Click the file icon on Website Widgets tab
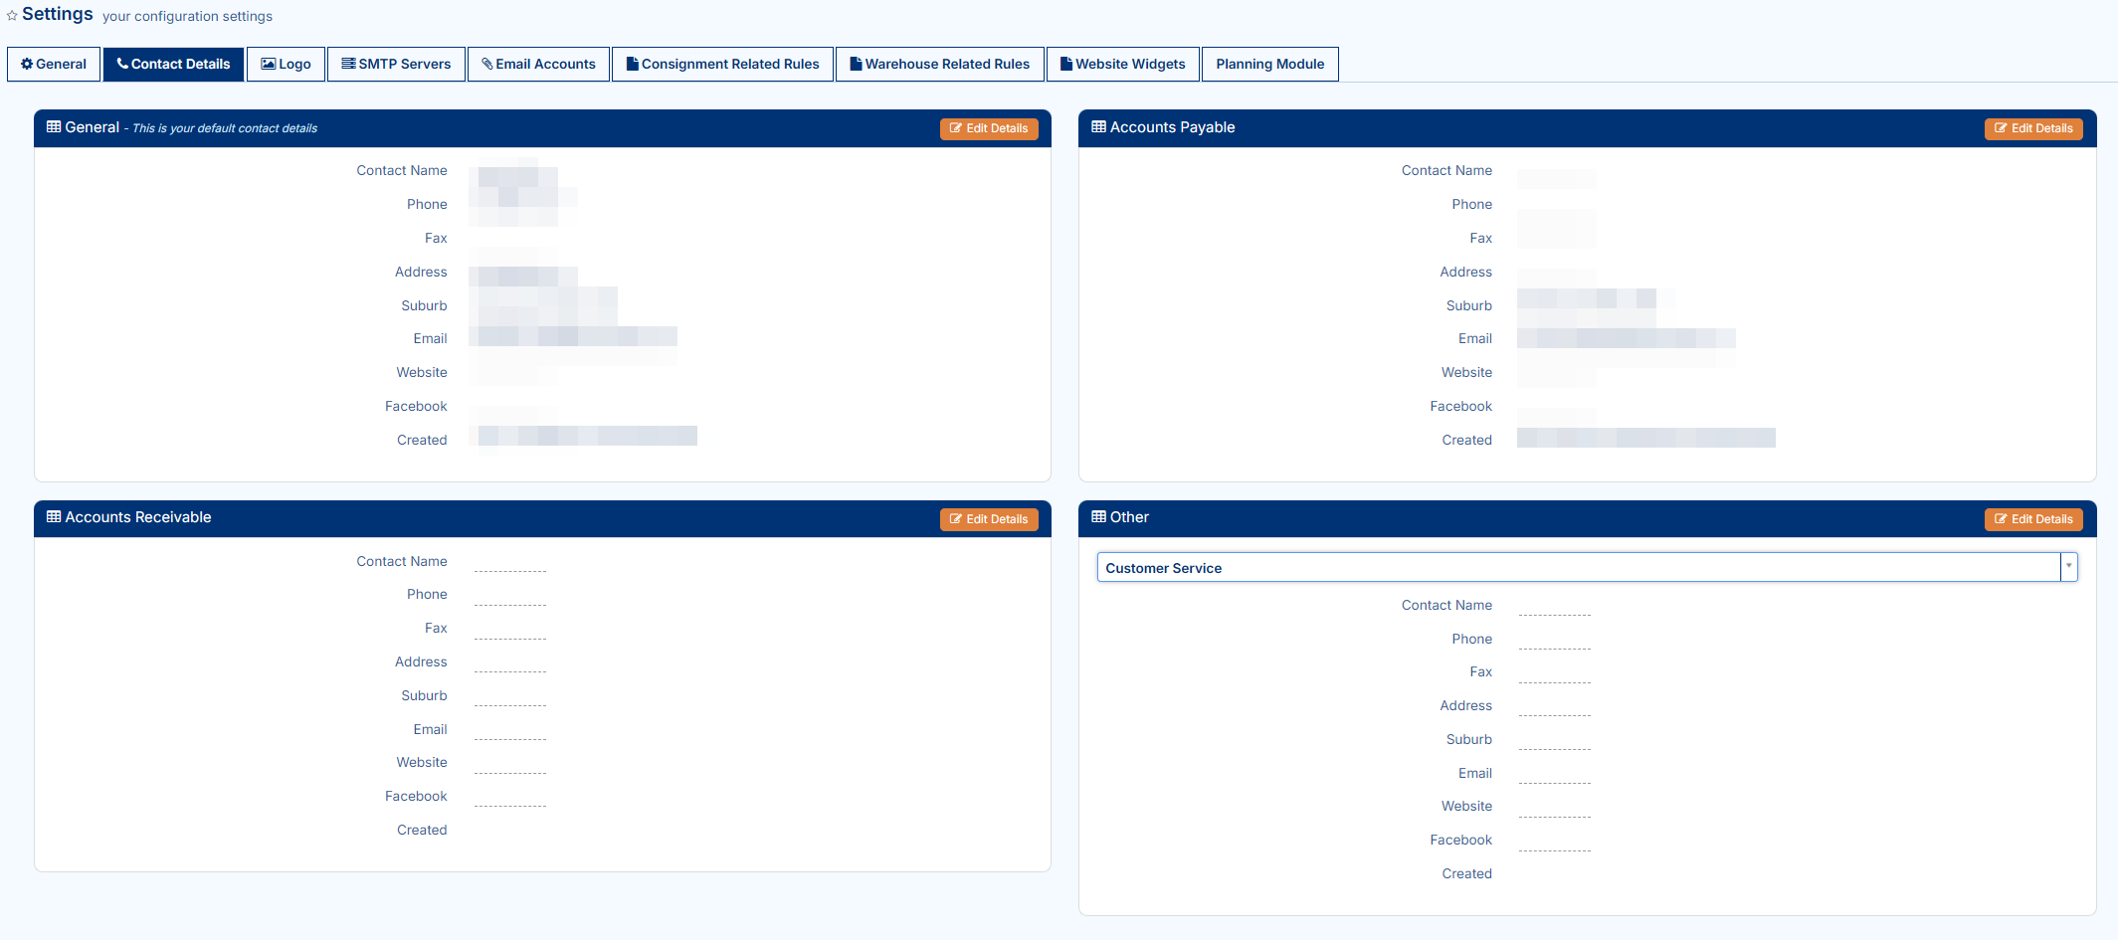This screenshot has width=2118, height=940. [x=1066, y=64]
